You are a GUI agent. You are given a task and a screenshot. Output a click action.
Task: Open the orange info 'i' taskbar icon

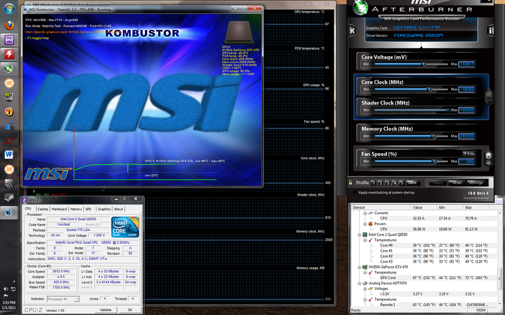[x=9, y=112]
